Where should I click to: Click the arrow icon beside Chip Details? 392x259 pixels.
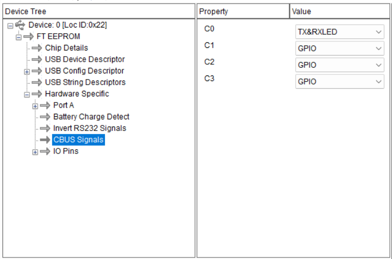coord(37,48)
